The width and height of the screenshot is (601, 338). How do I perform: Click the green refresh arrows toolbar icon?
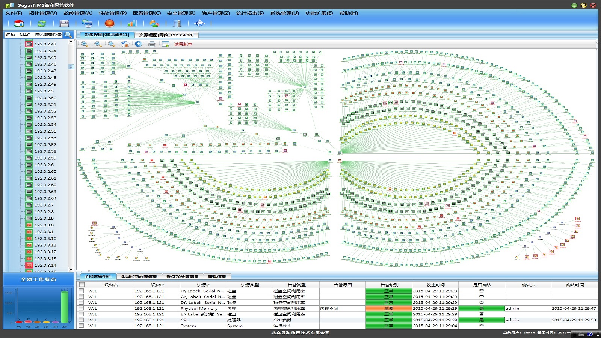pyautogui.click(x=42, y=23)
